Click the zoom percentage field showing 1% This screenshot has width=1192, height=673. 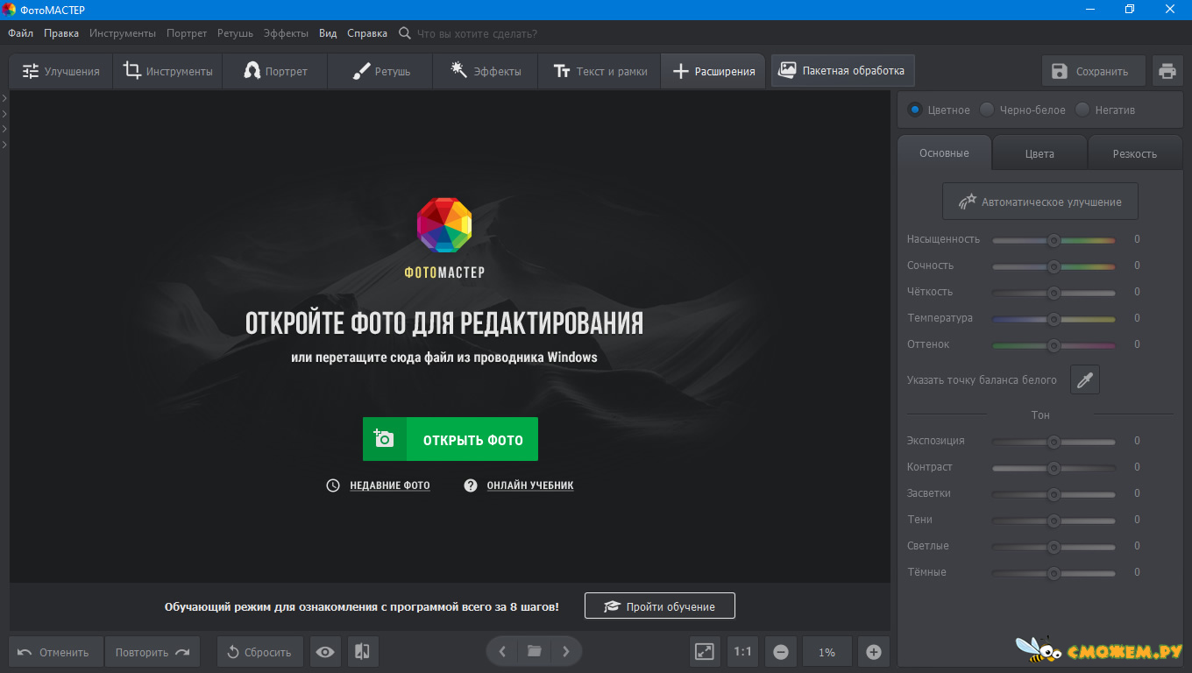click(827, 652)
